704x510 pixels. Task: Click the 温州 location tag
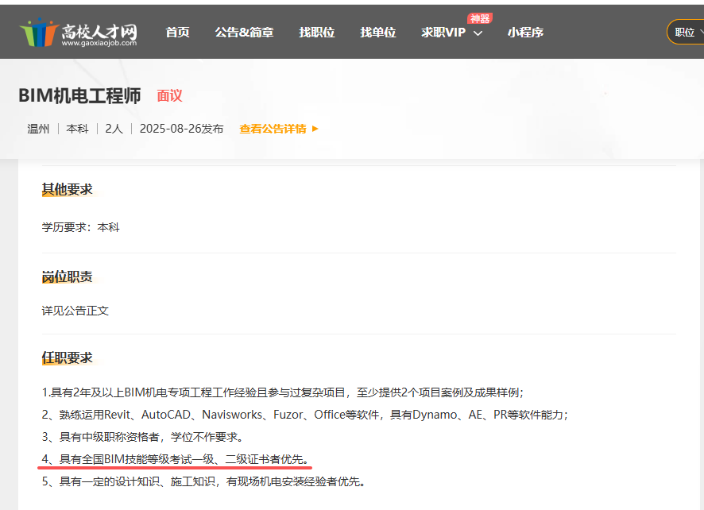point(38,129)
